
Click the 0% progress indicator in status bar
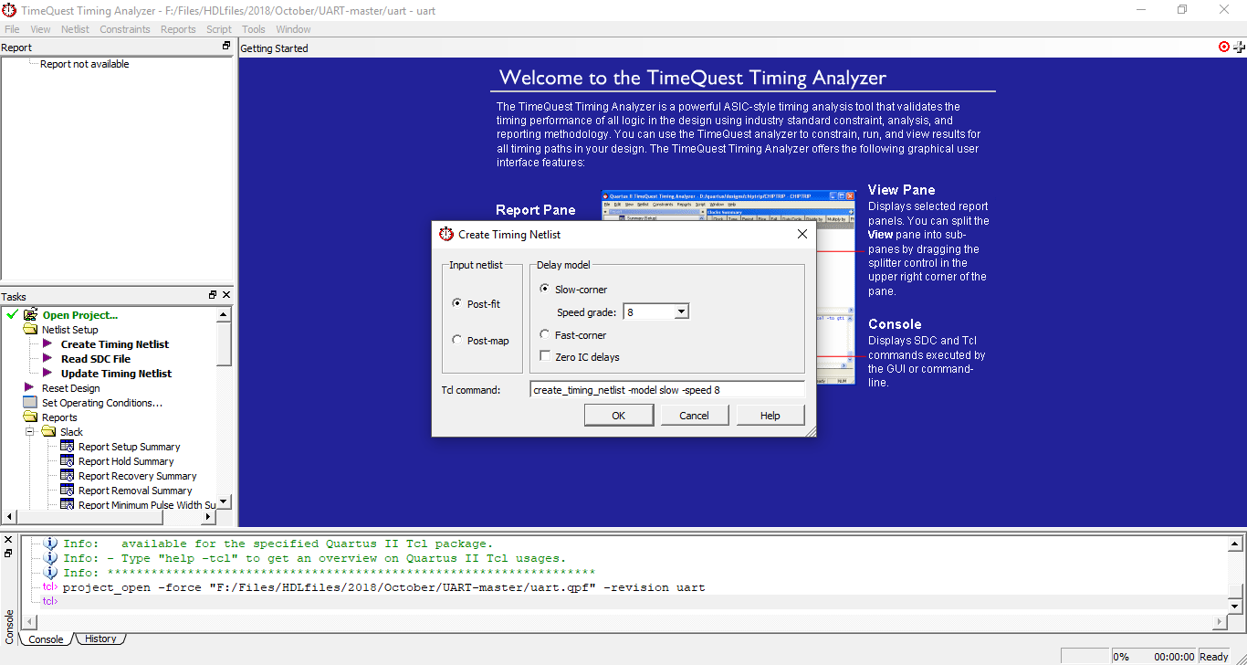pyautogui.click(x=1121, y=657)
